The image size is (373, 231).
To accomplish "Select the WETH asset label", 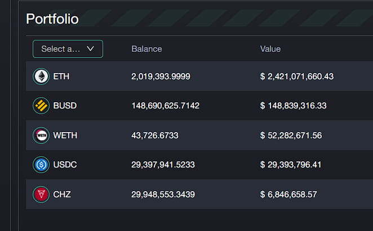I will pyautogui.click(x=65, y=135).
